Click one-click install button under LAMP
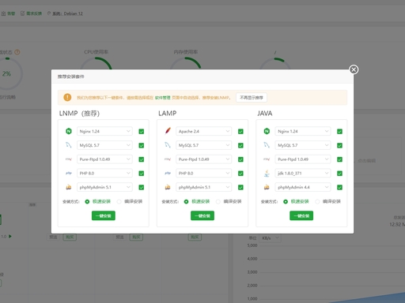Screen dimensions: 405x303 [202, 215]
